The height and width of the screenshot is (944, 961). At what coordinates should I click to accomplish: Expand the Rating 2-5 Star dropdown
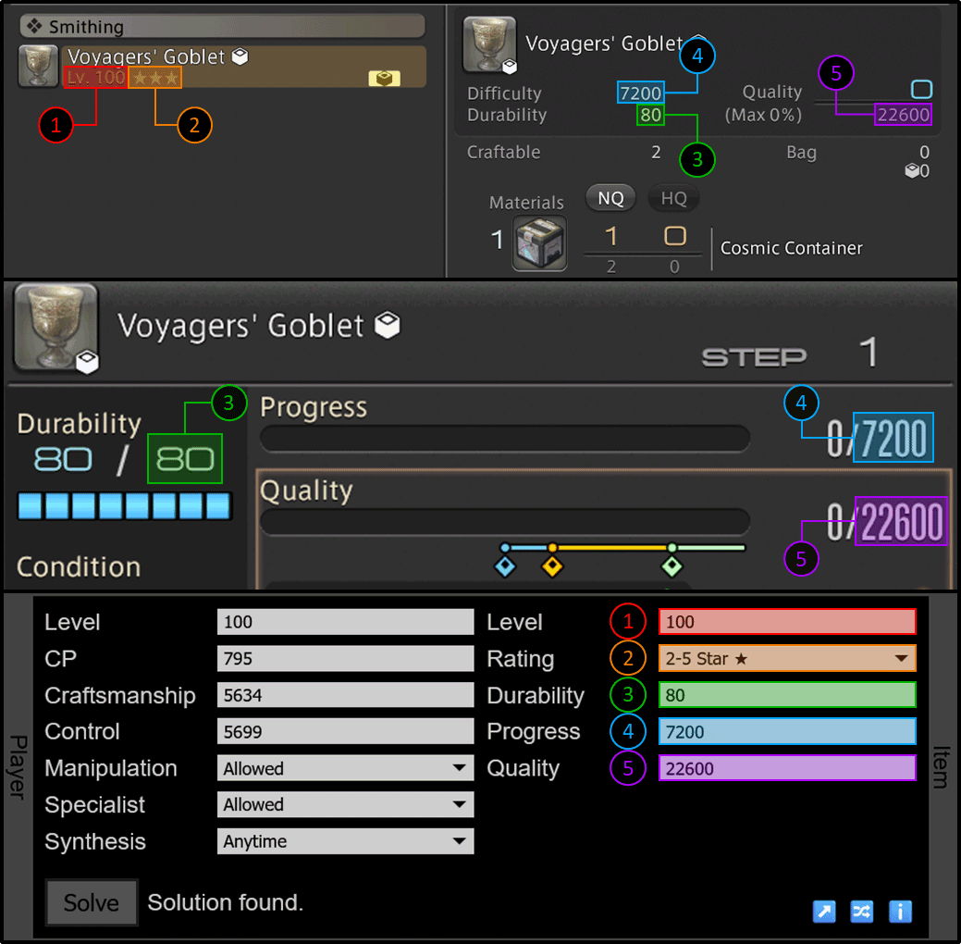(x=787, y=658)
